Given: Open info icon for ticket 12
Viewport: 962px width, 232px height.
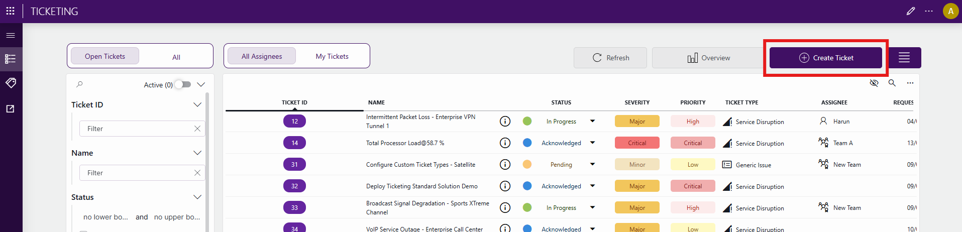Looking at the screenshot, I should [505, 121].
